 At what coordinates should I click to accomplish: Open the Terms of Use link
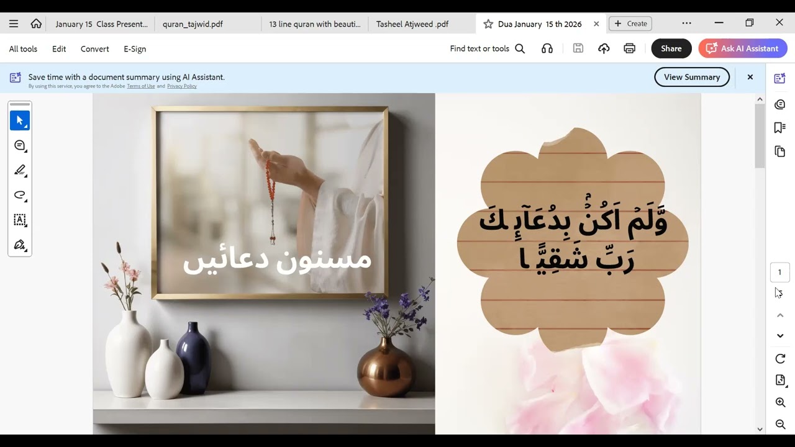pos(141,86)
